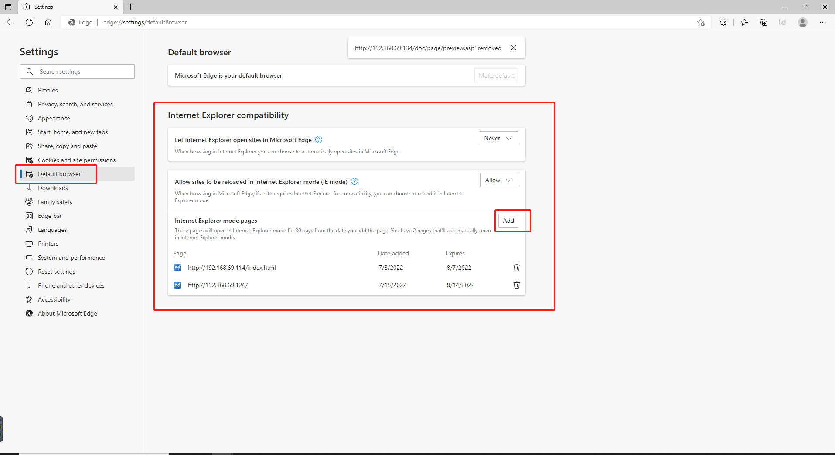
Task: Click the Expires column header
Action: [x=455, y=253]
